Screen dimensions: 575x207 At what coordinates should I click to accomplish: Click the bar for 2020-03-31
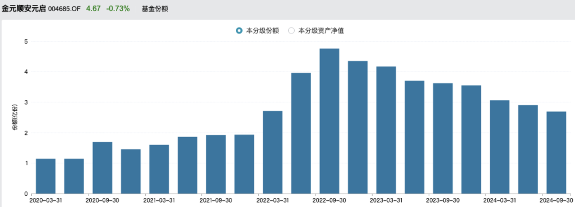coord(46,176)
